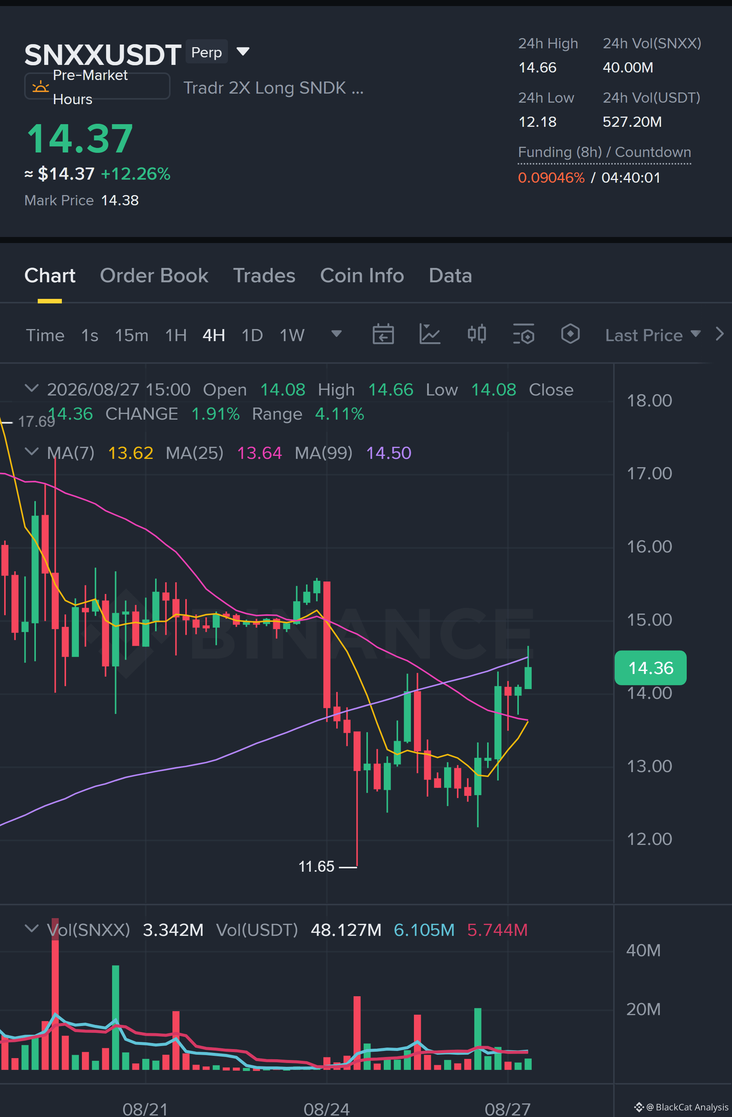
Task: Open Tradr 2X Long SNDK description
Action: click(x=273, y=88)
